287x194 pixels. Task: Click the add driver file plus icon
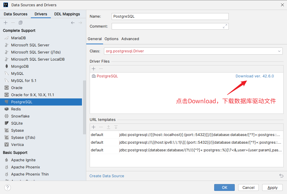click(x=93, y=69)
